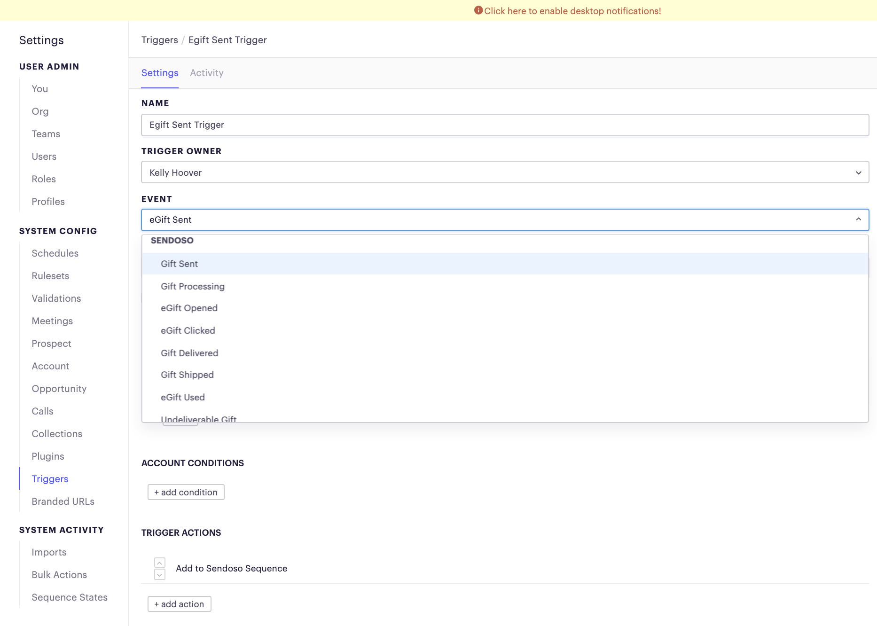Open the Settings tab

(160, 73)
